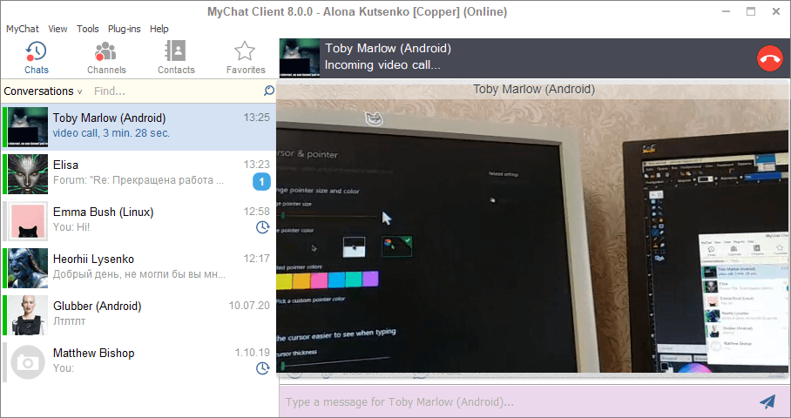Close the MyChat Client window

[x=776, y=11]
